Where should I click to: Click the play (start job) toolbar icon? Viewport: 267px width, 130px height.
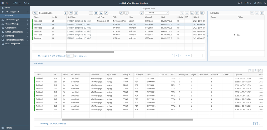pyautogui.click(x=66, y=13)
